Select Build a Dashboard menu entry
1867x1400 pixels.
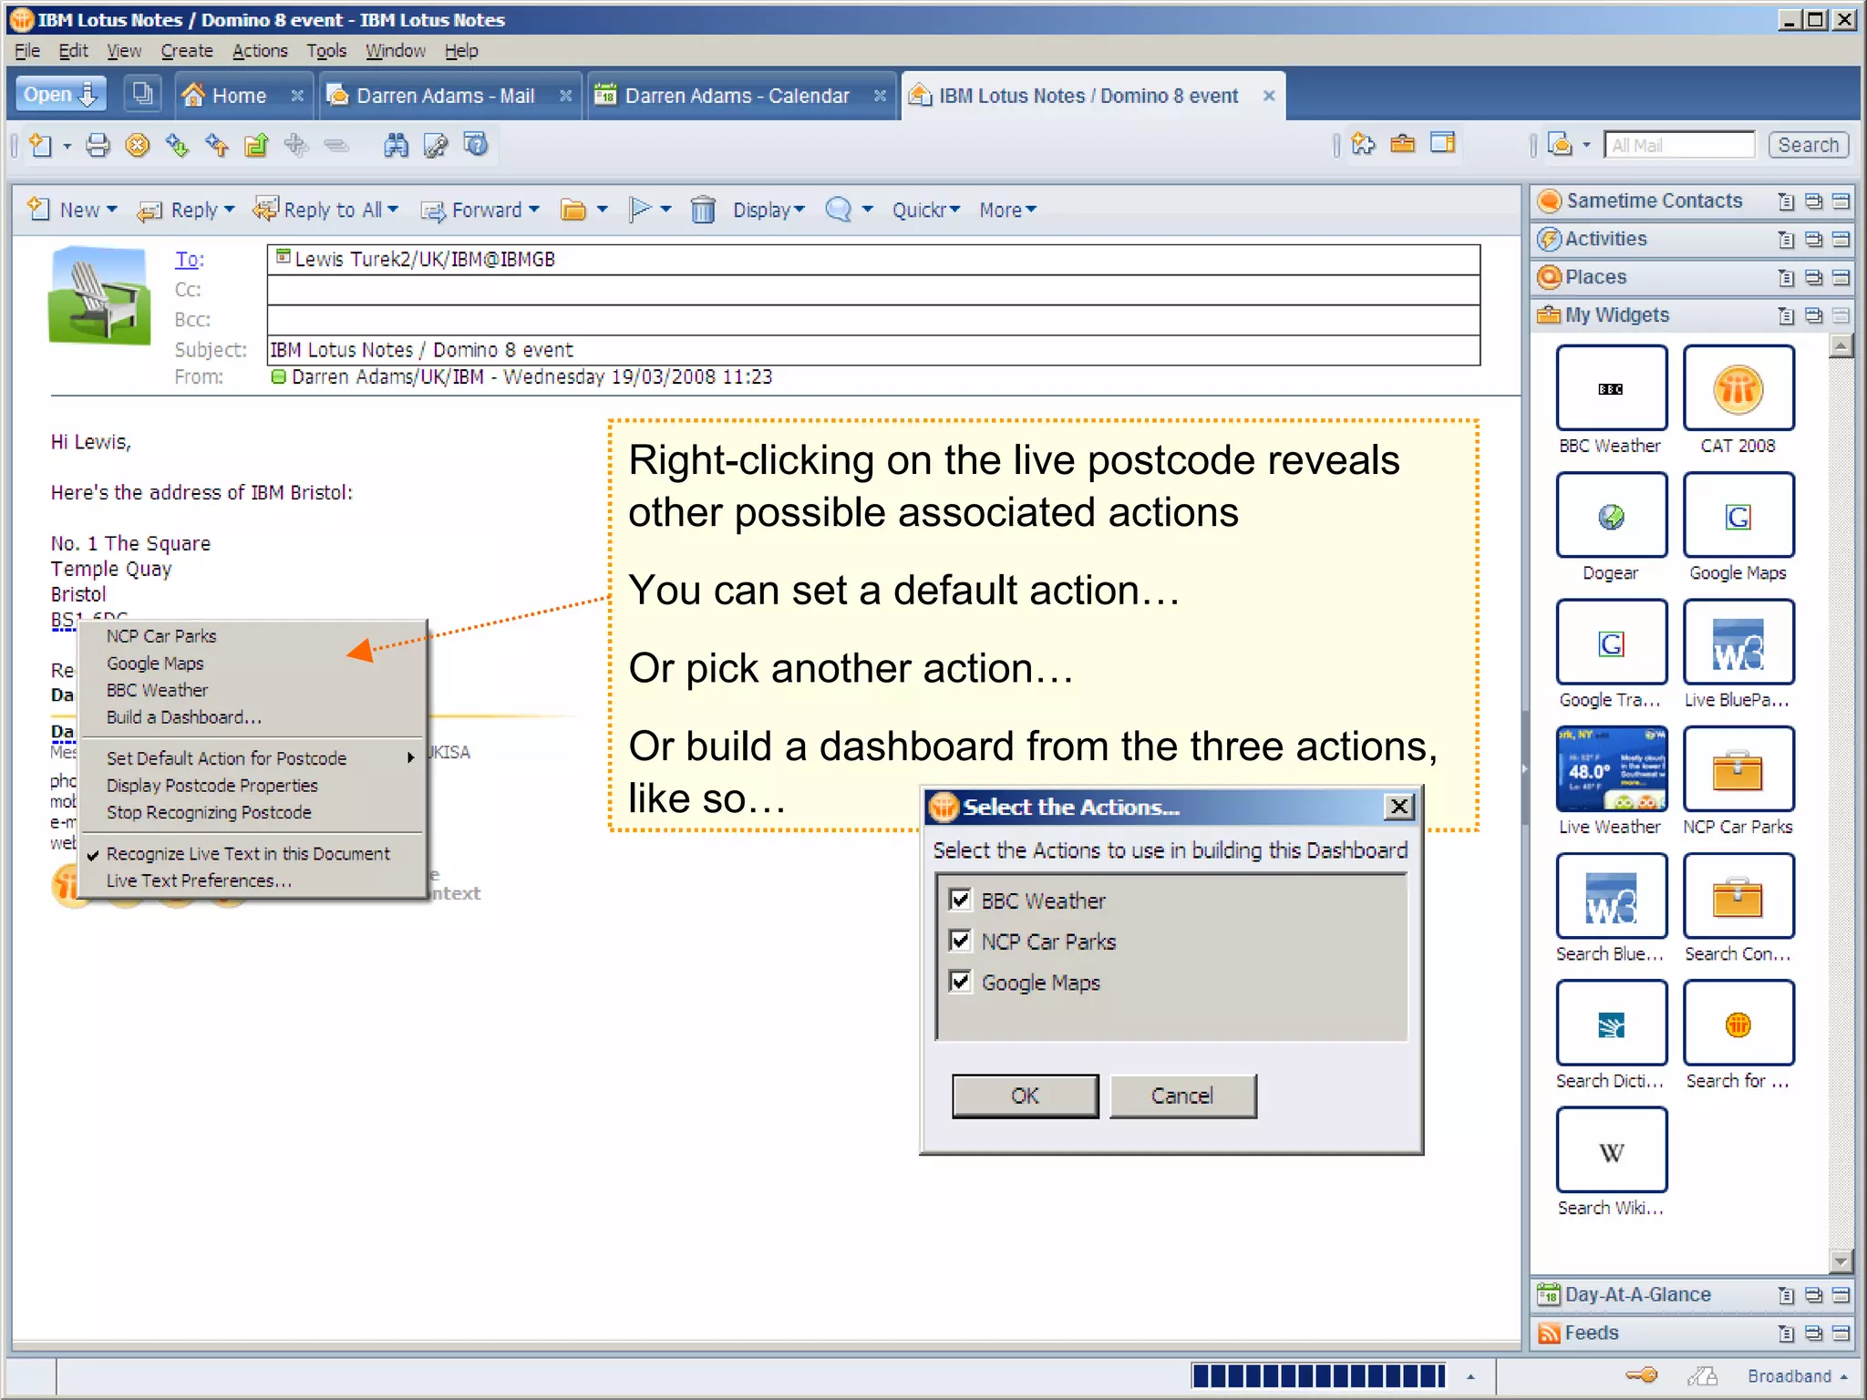pos(183,717)
